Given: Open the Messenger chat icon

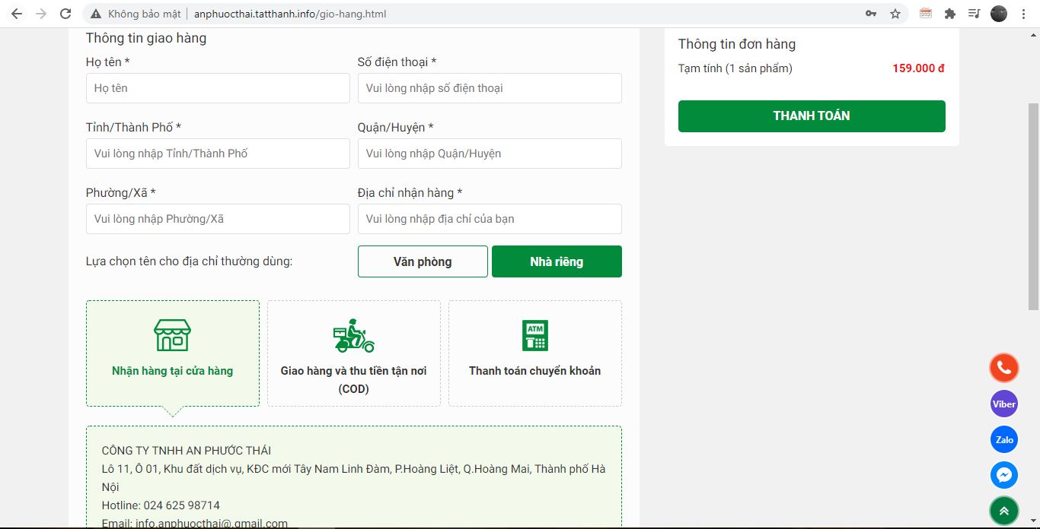Looking at the screenshot, I should (x=1003, y=475).
